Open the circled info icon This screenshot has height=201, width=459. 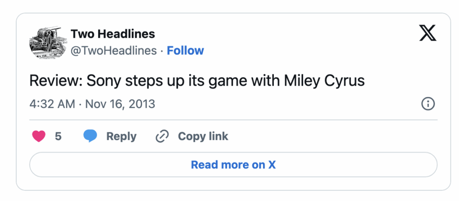coord(428,104)
